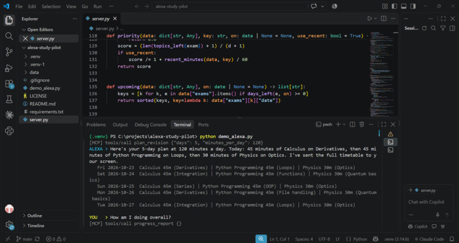Expand the data folder
Image resolution: width=459 pixels, height=243 pixels.
point(34,72)
